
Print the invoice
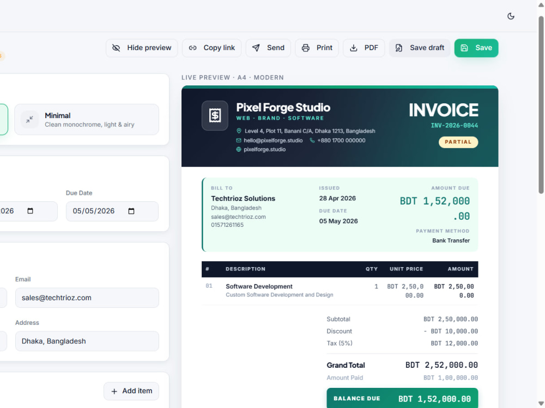pos(317,48)
